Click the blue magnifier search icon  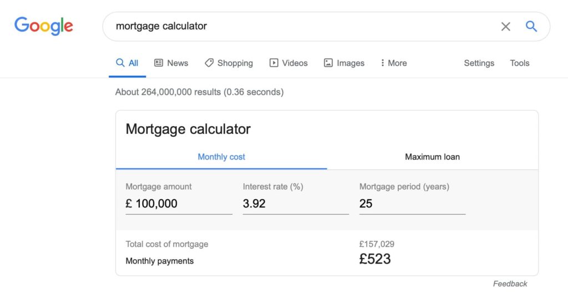531,26
